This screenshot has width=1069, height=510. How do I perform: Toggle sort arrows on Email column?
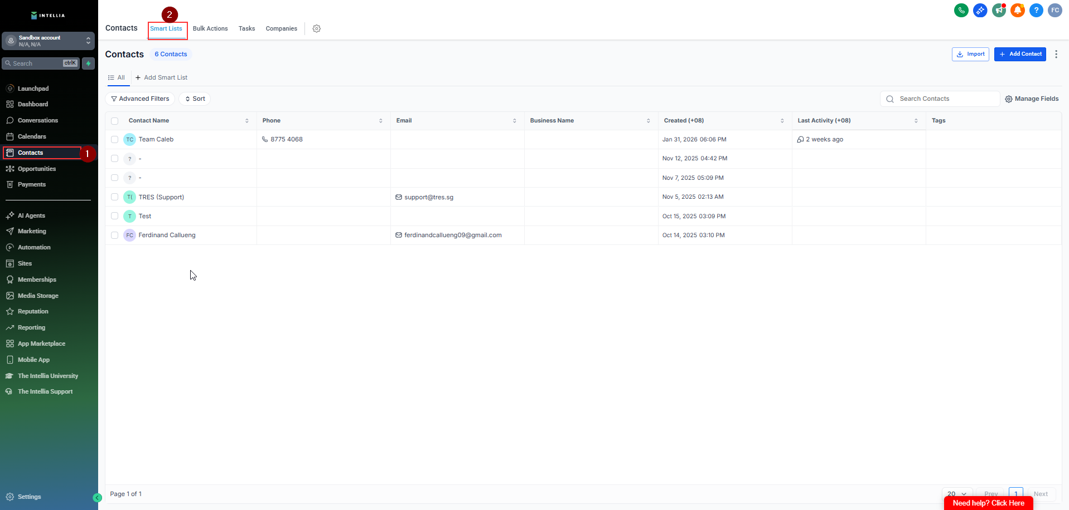point(515,121)
